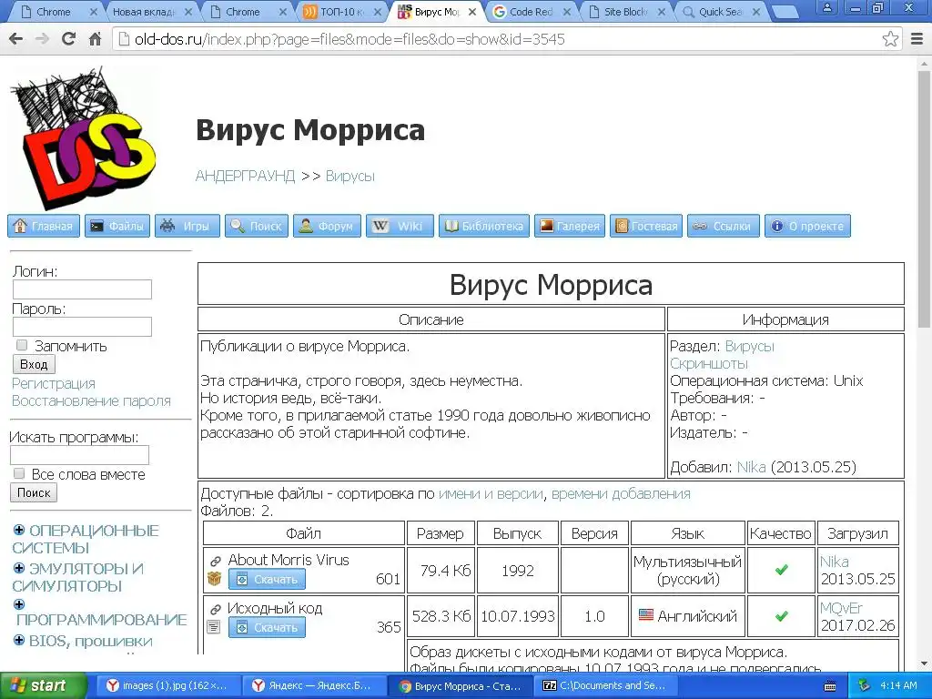Image resolution: width=932 pixels, height=699 pixels.
Task: Open a new tab with the new-tab button
Action: coord(785,12)
